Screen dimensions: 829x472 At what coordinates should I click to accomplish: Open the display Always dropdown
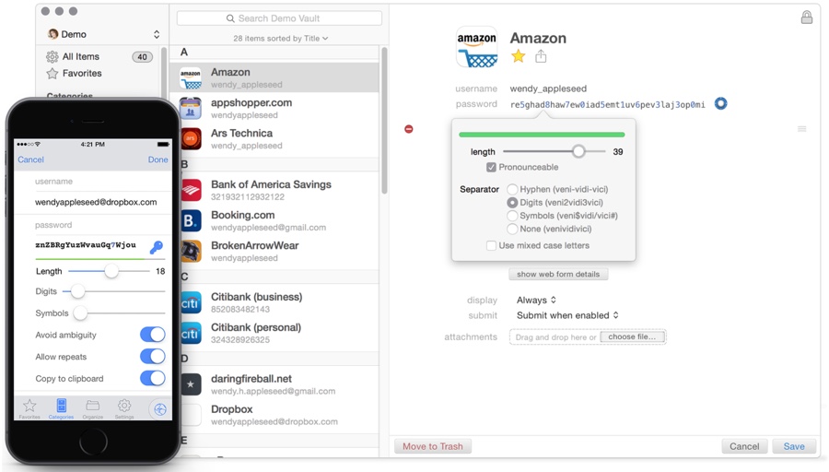(x=536, y=300)
